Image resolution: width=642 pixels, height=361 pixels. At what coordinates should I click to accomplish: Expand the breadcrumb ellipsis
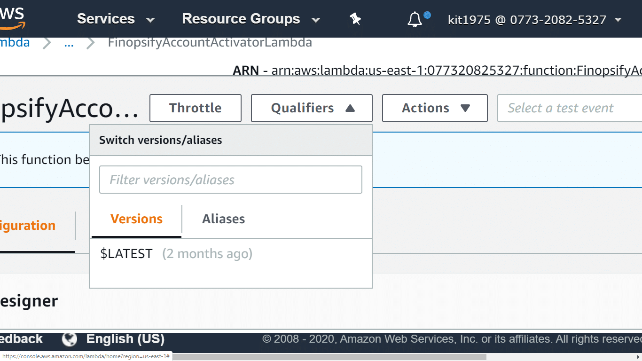[69, 43]
